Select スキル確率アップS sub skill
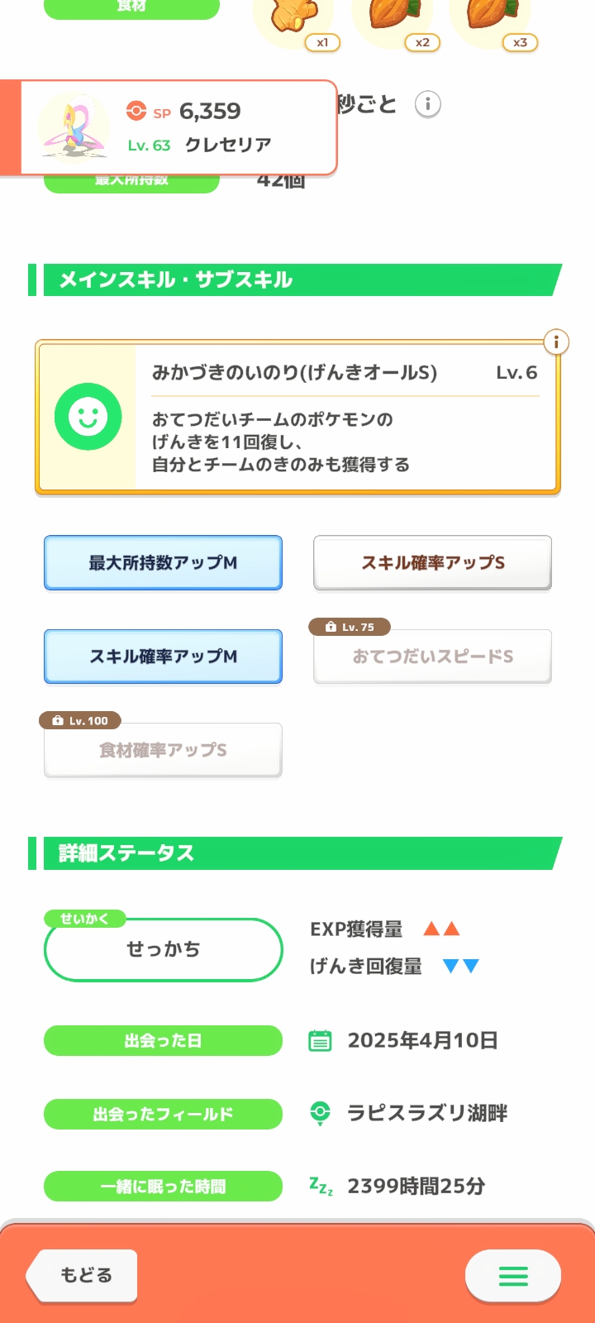This screenshot has width=595, height=1323. click(x=432, y=563)
